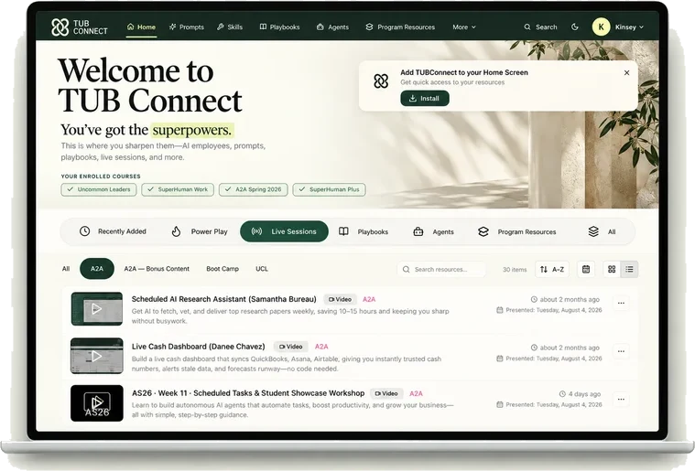Click the '30 items' count text
Image resolution: width=695 pixels, height=471 pixels.
pyautogui.click(x=515, y=270)
